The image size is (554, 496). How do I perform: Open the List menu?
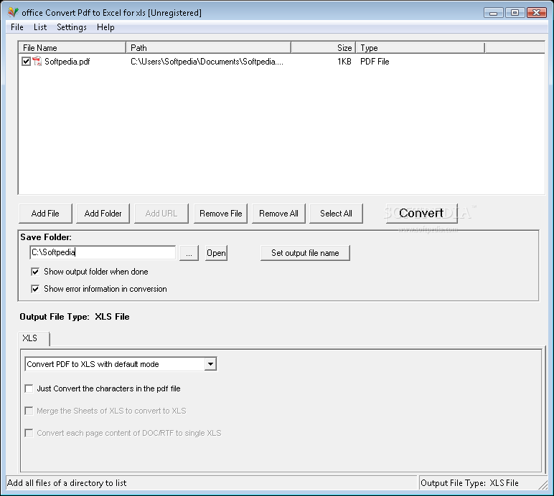click(x=40, y=27)
